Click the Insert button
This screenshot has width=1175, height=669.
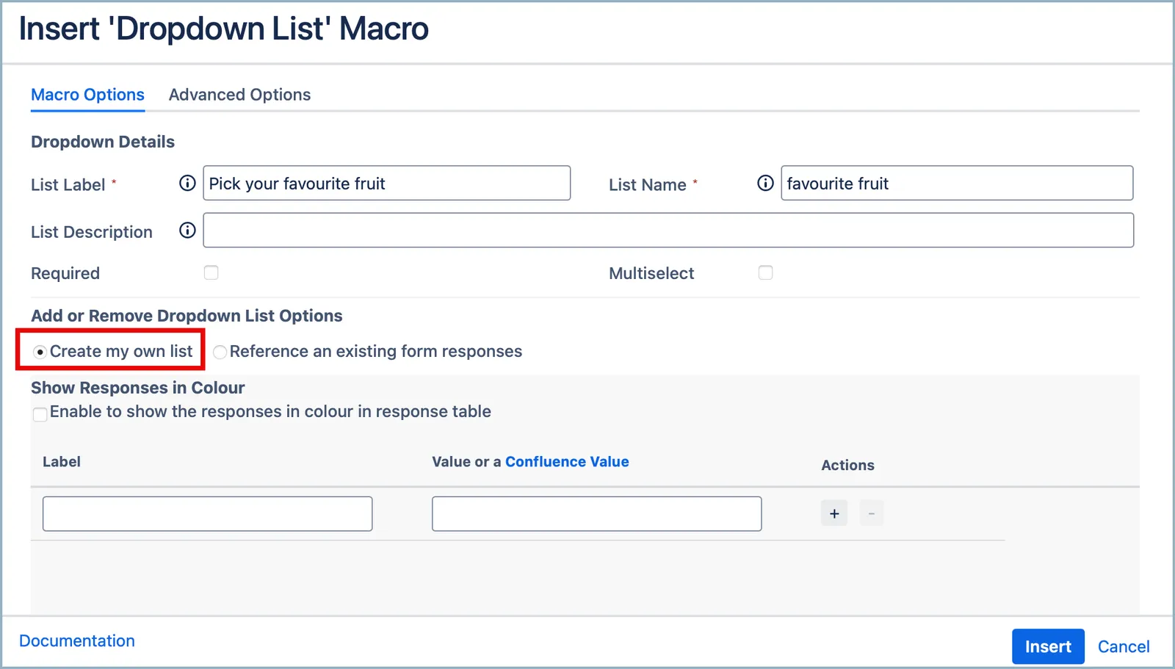1048,646
